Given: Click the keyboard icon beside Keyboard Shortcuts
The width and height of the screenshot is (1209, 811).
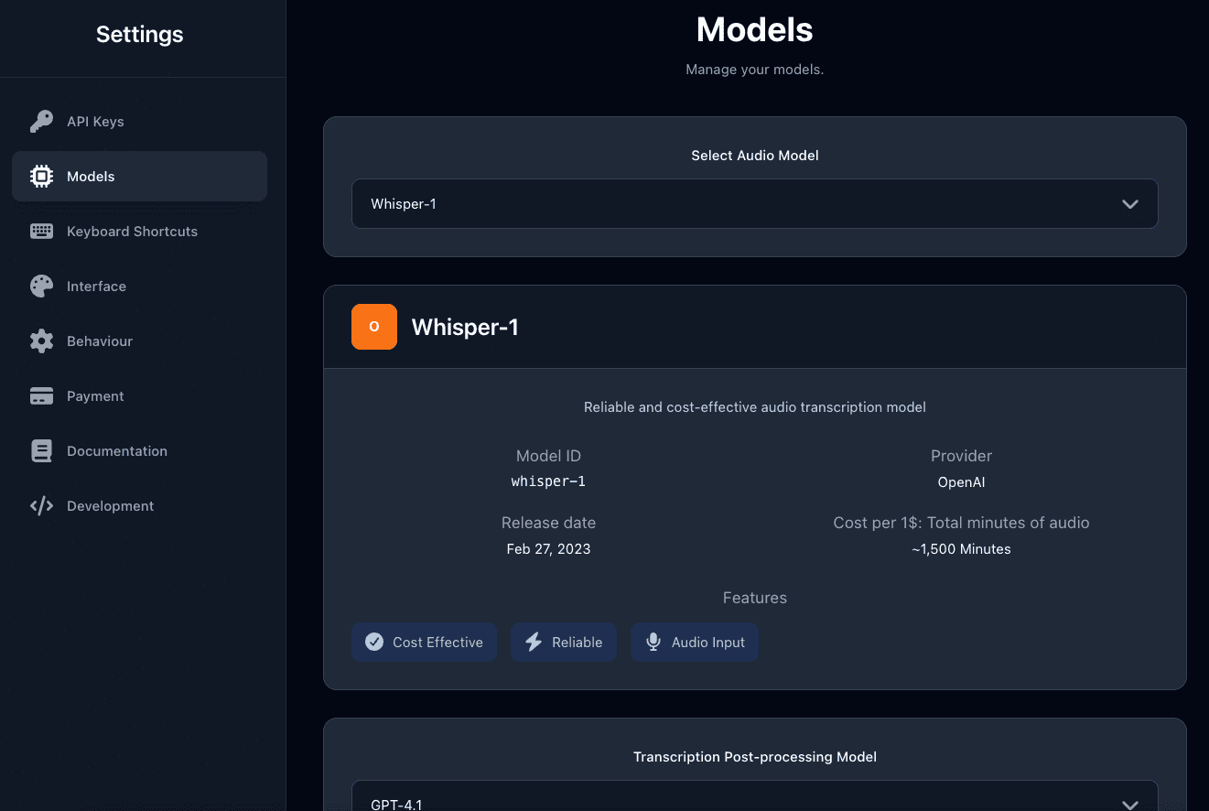Looking at the screenshot, I should pyautogui.click(x=41, y=232).
